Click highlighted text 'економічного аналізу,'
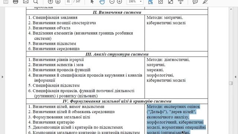This screenshot has height=134, width=238. (x=168, y=117)
